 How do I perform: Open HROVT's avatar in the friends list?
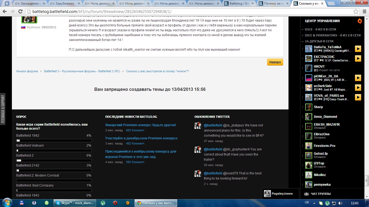(x=309, y=68)
